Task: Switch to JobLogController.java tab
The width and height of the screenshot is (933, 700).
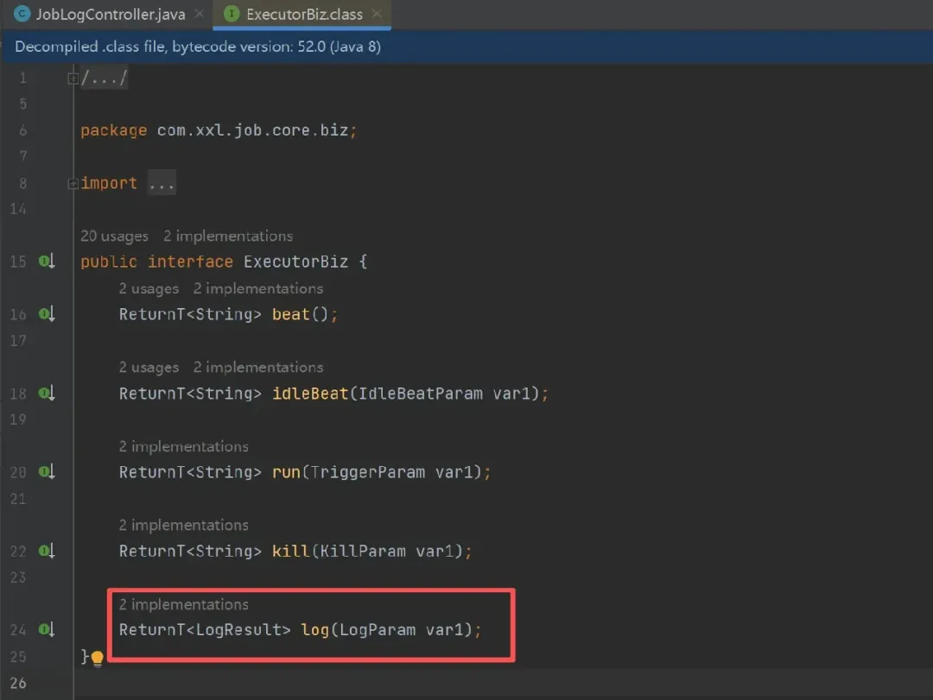Action: click(x=109, y=15)
